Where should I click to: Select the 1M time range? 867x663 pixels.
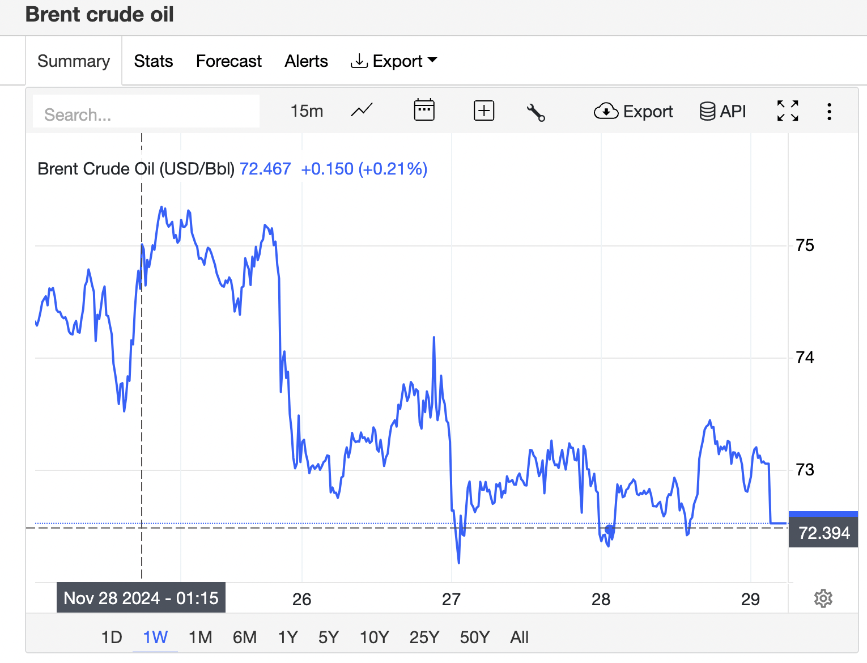click(x=200, y=637)
